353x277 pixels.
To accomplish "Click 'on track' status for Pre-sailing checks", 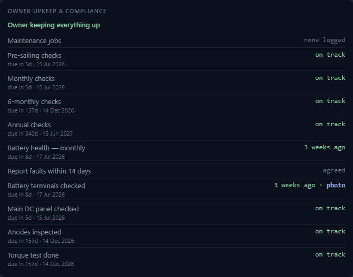I will tap(330, 55).
